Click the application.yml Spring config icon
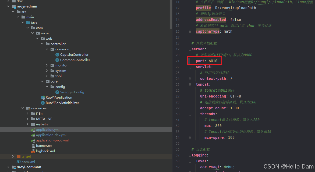Viewport: 315px width, 172px height. [33, 130]
